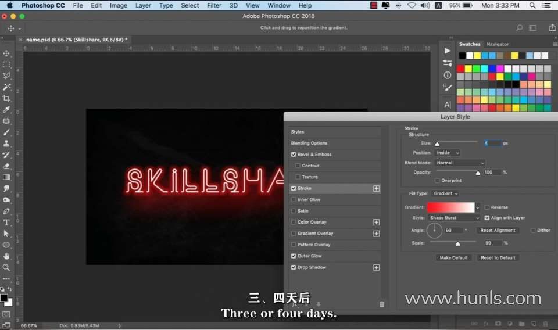Open the Layer menu
This screenshot has width=558, height=330.
click(x=143, y=5)
